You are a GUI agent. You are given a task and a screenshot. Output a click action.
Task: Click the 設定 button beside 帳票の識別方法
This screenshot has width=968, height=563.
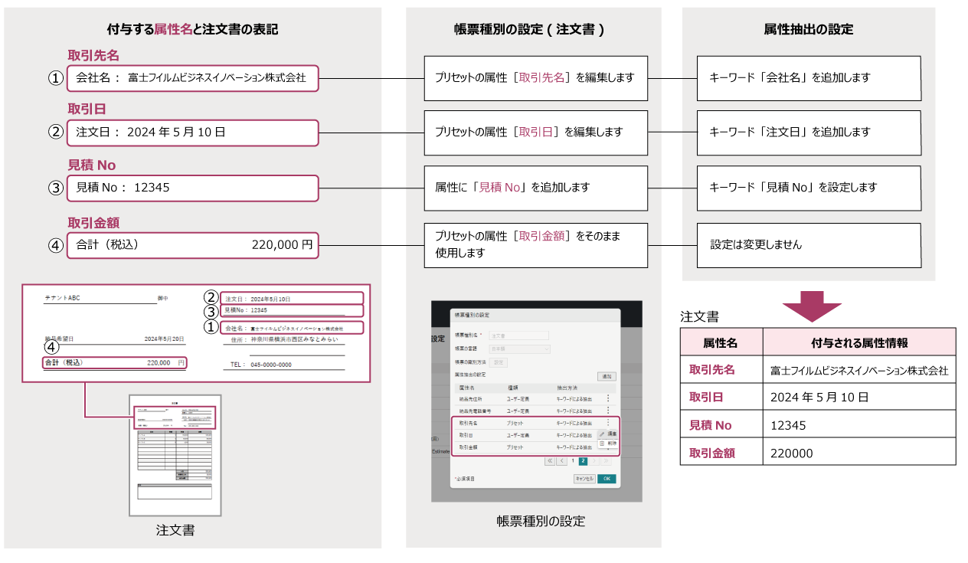coord(499,362)
